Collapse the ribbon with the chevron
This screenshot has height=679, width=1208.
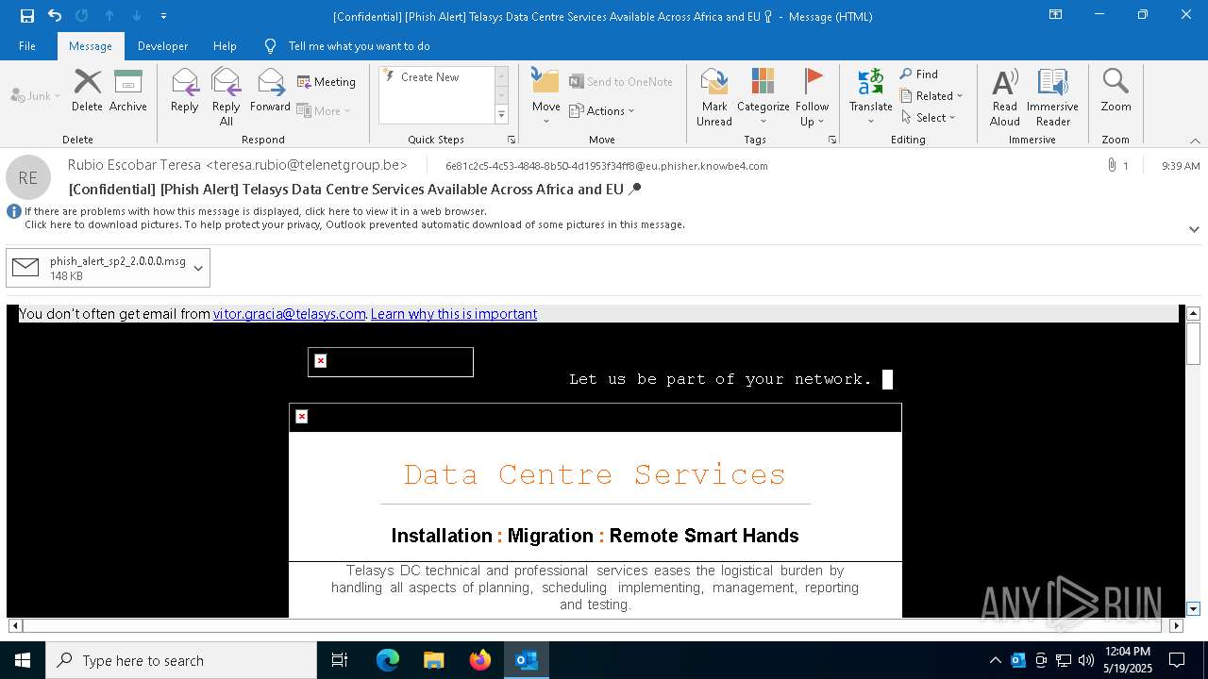tap(1195, 141)
